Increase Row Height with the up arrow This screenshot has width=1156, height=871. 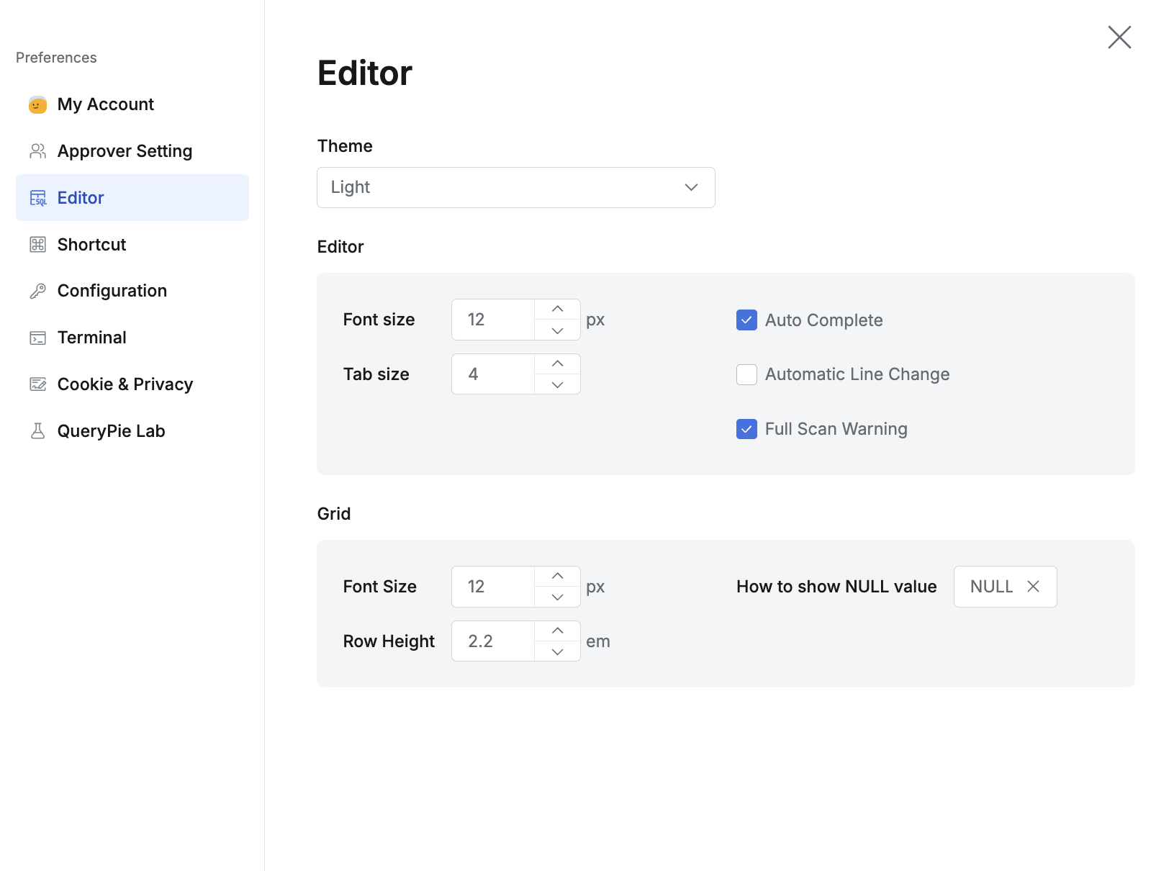coord(557,631)
